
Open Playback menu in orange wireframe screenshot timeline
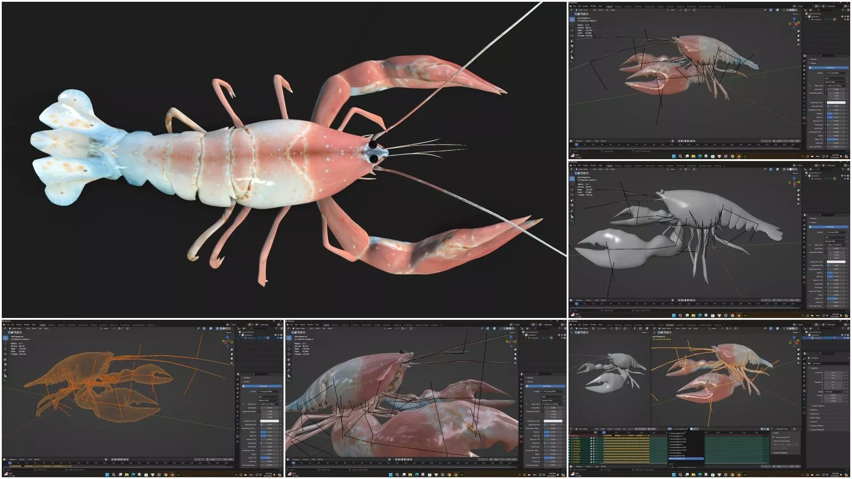point(12,459)
